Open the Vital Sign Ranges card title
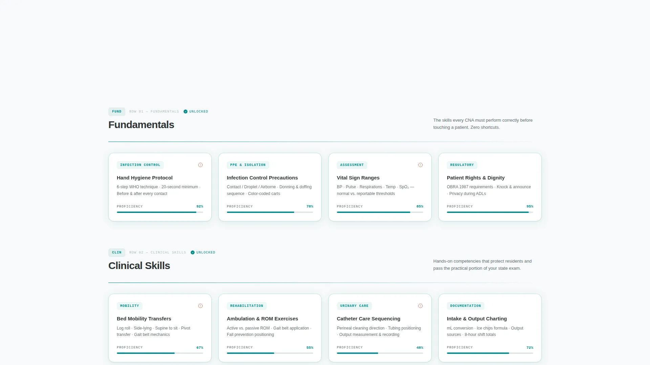The height and width of the screenshot is (365, 650). [x=358, y=178]
